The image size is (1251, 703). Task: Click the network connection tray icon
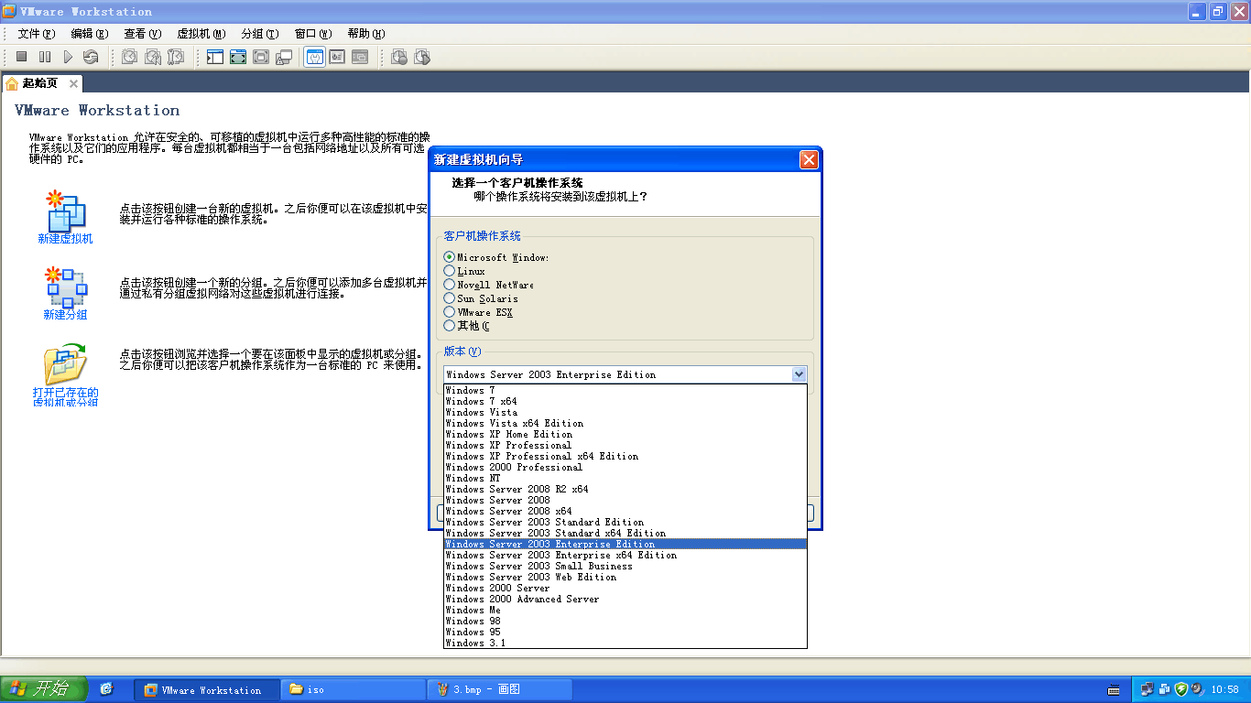tap(1148, 689)
